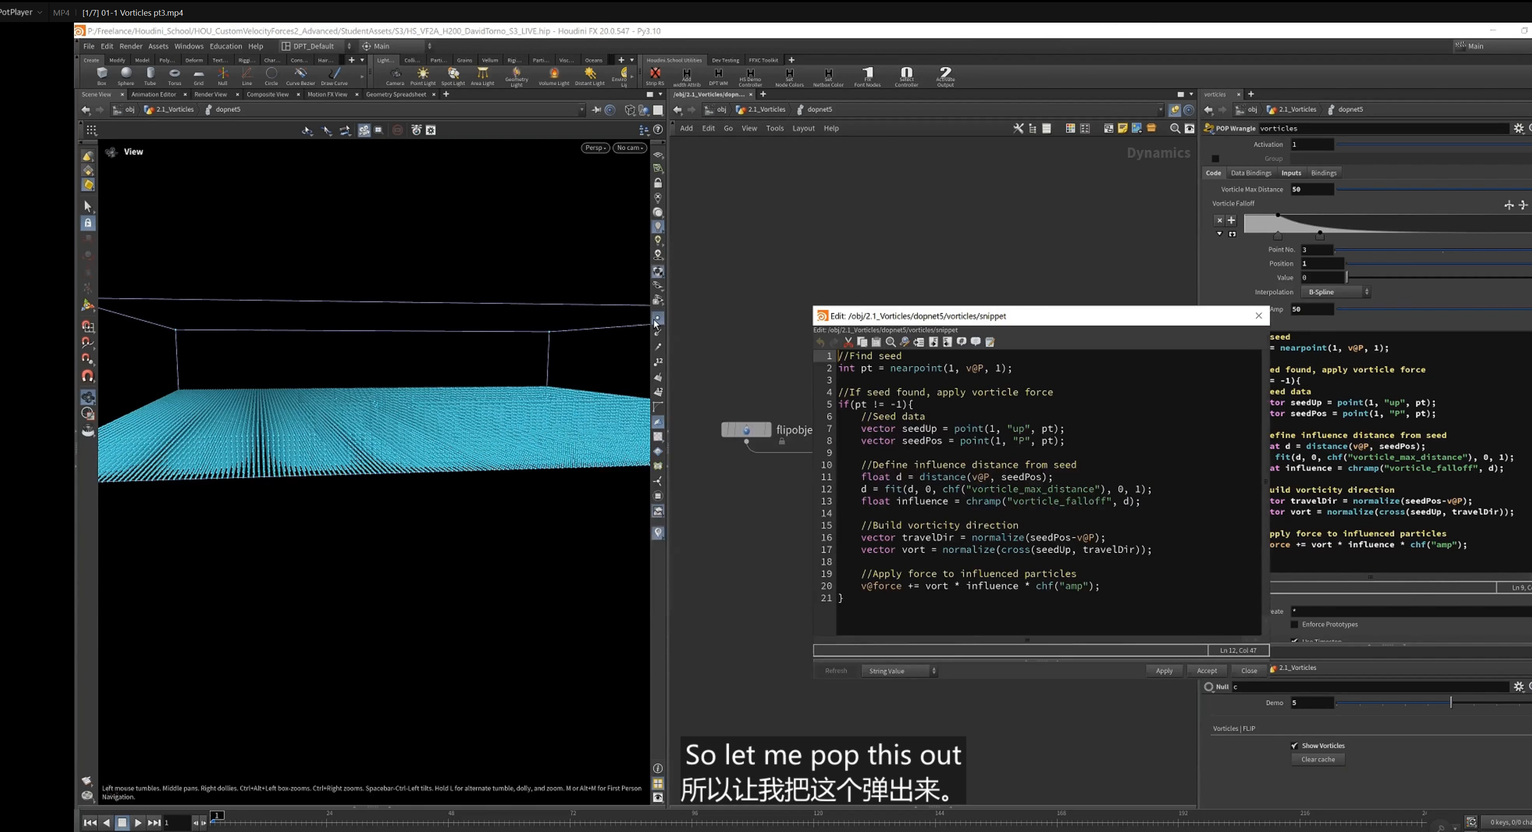Collapse the Vorticle Falloff ramp controls

[x=1219, y=234]
